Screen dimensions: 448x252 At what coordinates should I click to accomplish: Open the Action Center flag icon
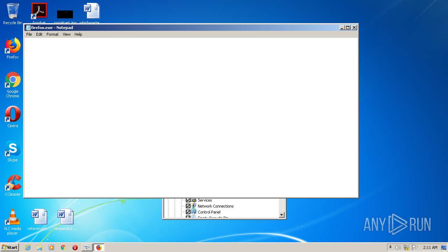pos(415,247)
